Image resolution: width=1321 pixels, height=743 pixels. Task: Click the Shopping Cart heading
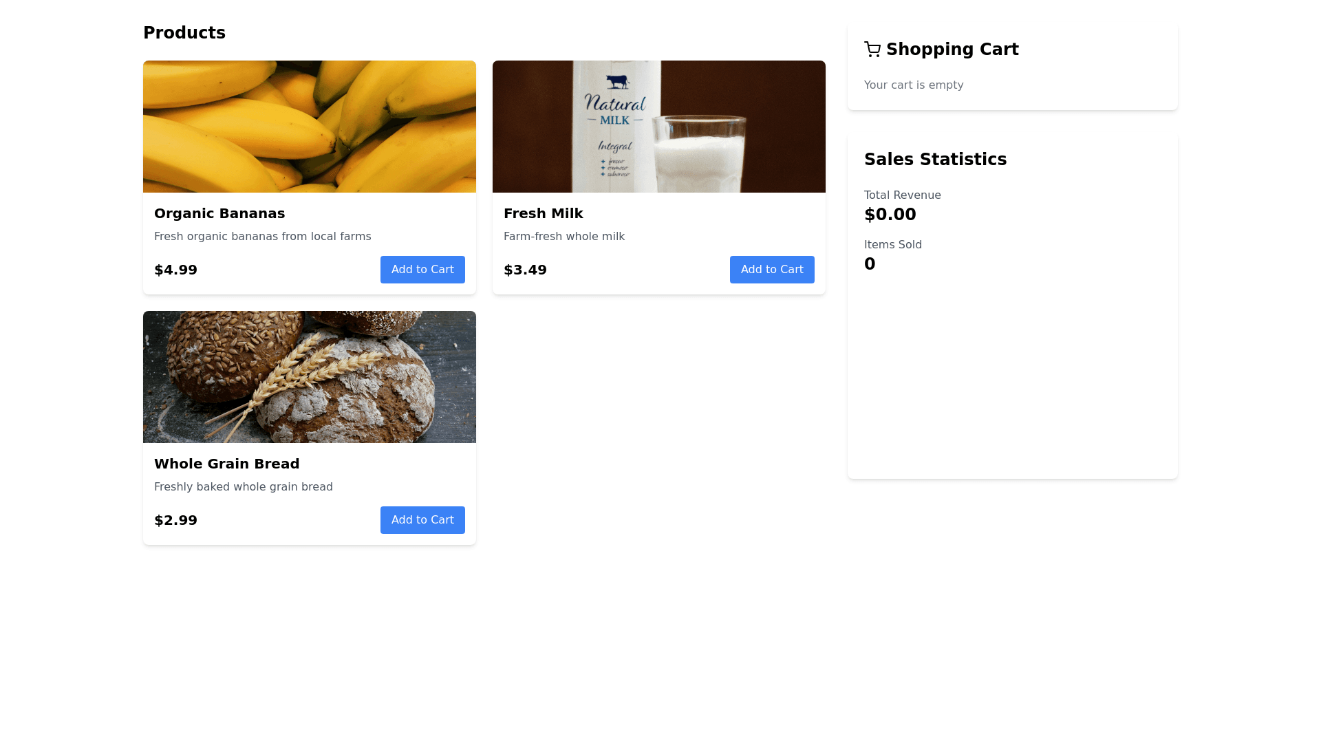pyautogui.click(x=952, y=50)
